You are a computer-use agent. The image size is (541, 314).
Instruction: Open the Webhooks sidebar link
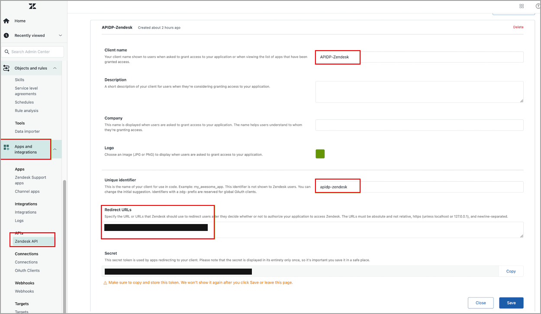(24, 291)
